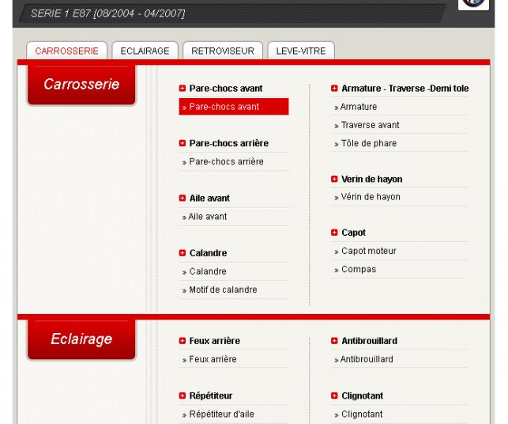This screenshot has height=424, width=508.
Task: Go to the Antibrouillard sub-link
Action: click(x=367, y=359)
